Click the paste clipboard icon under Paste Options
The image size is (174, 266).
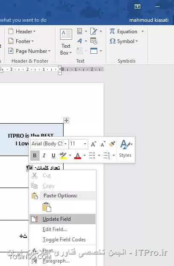(46, 207)
